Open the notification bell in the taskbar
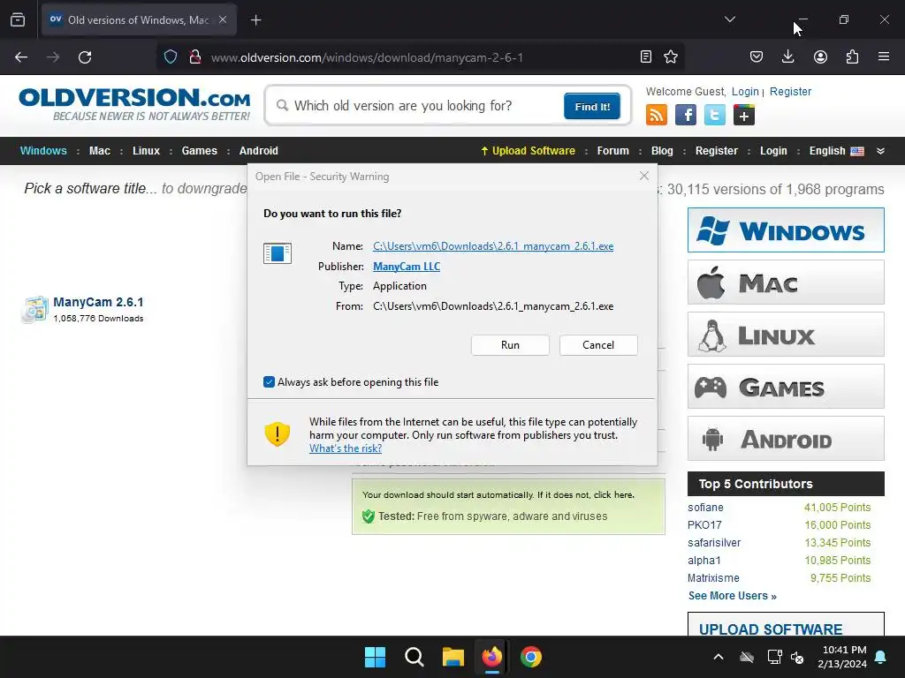 click(881, 657)
